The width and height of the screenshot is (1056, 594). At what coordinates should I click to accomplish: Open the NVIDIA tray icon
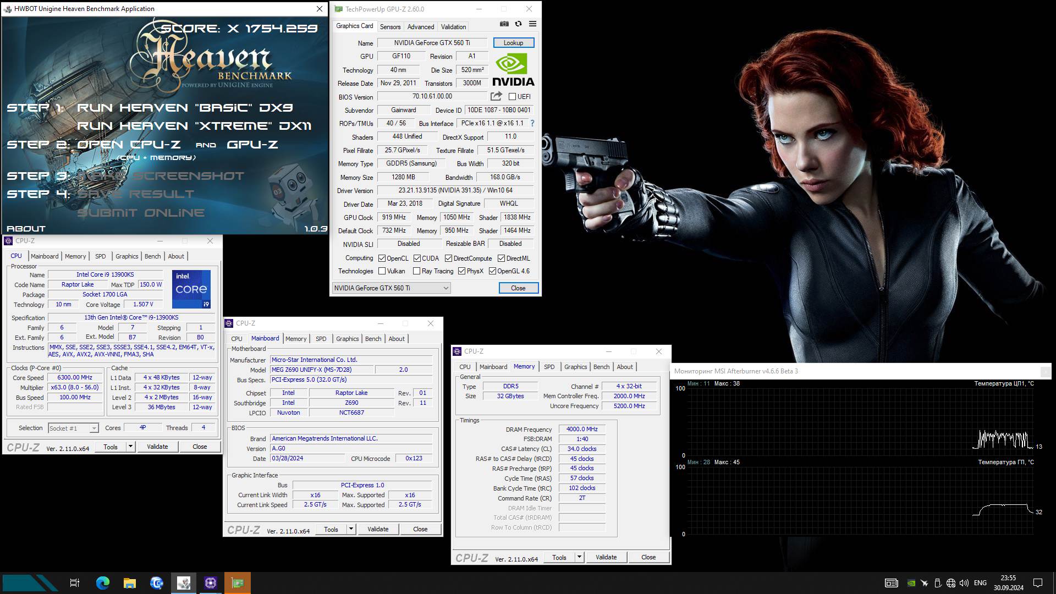click(x=911, y=583)
